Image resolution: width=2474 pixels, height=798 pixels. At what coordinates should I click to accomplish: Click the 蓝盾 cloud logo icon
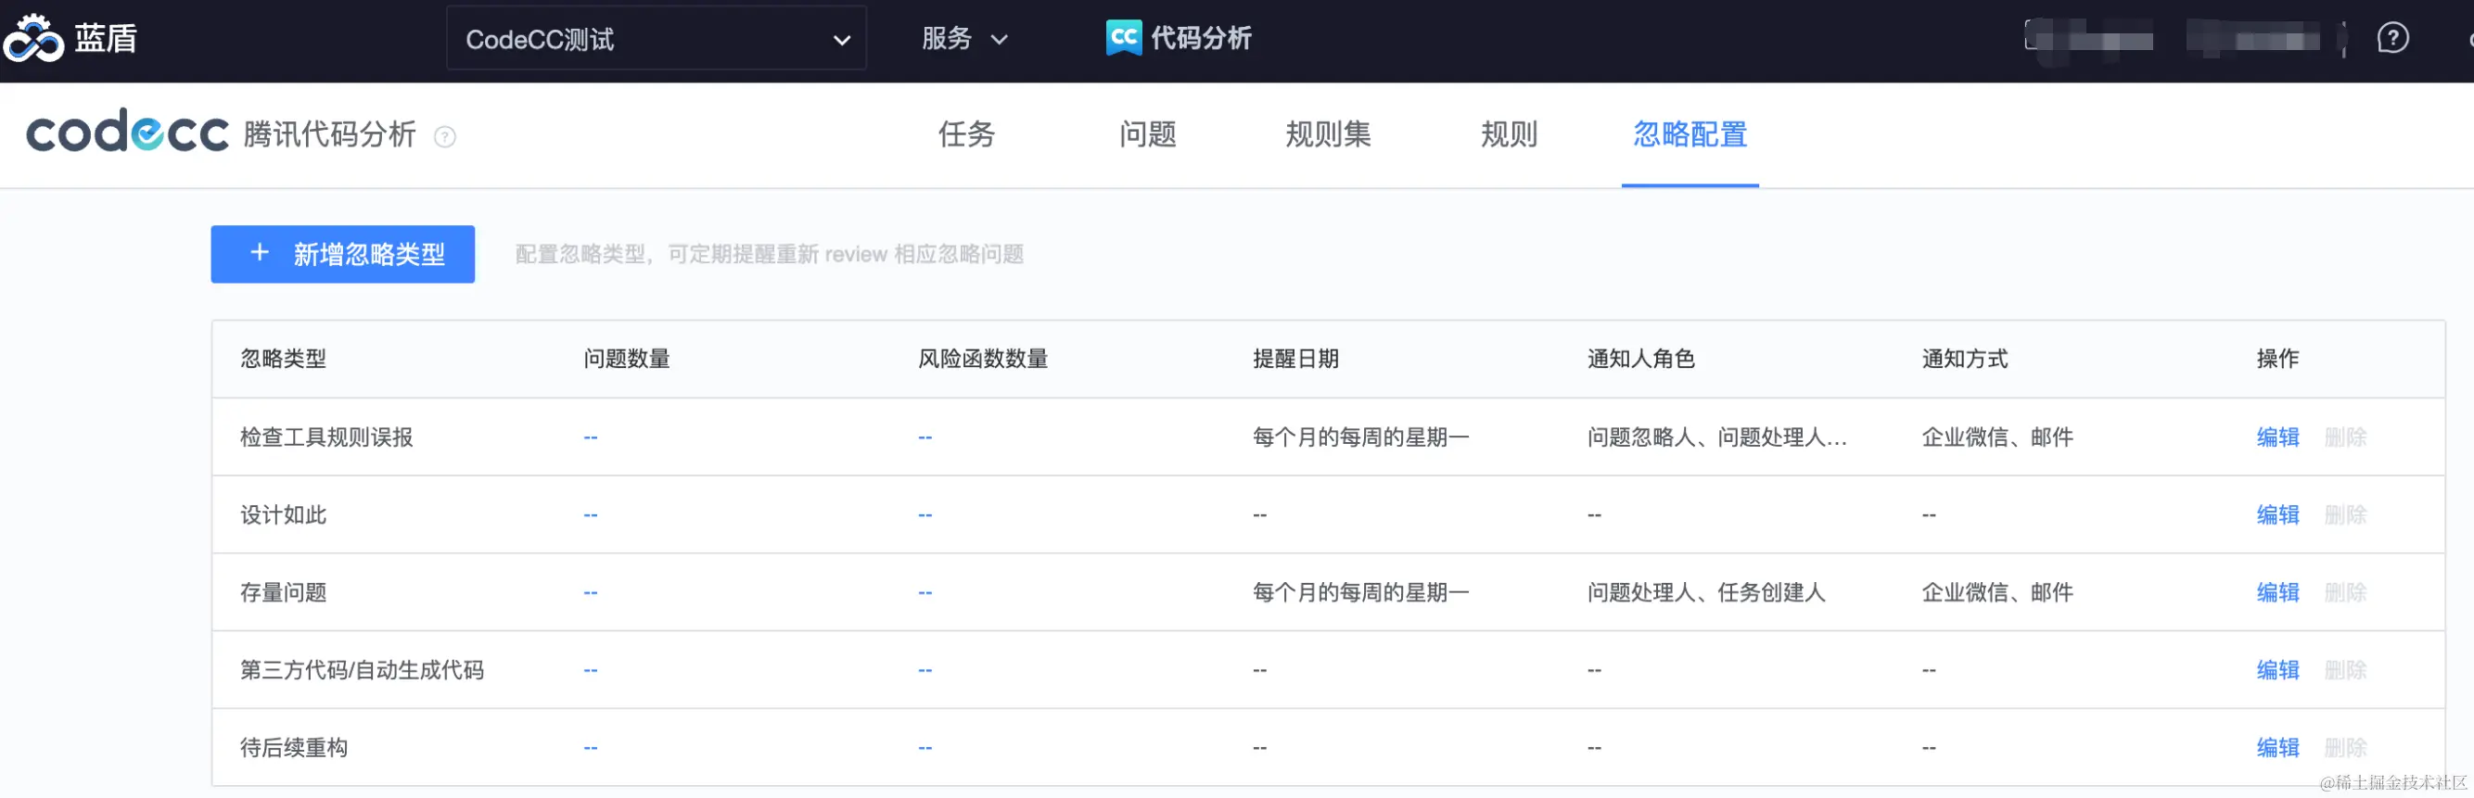tap(33, 38)
